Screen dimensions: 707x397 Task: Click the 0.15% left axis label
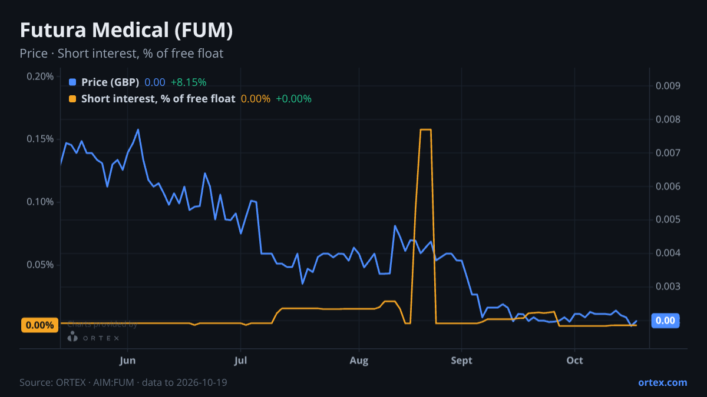(x=40, y=139)
